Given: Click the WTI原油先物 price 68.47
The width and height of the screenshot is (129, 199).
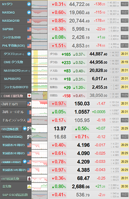Looking at the screenshot, I should [83, 178].
